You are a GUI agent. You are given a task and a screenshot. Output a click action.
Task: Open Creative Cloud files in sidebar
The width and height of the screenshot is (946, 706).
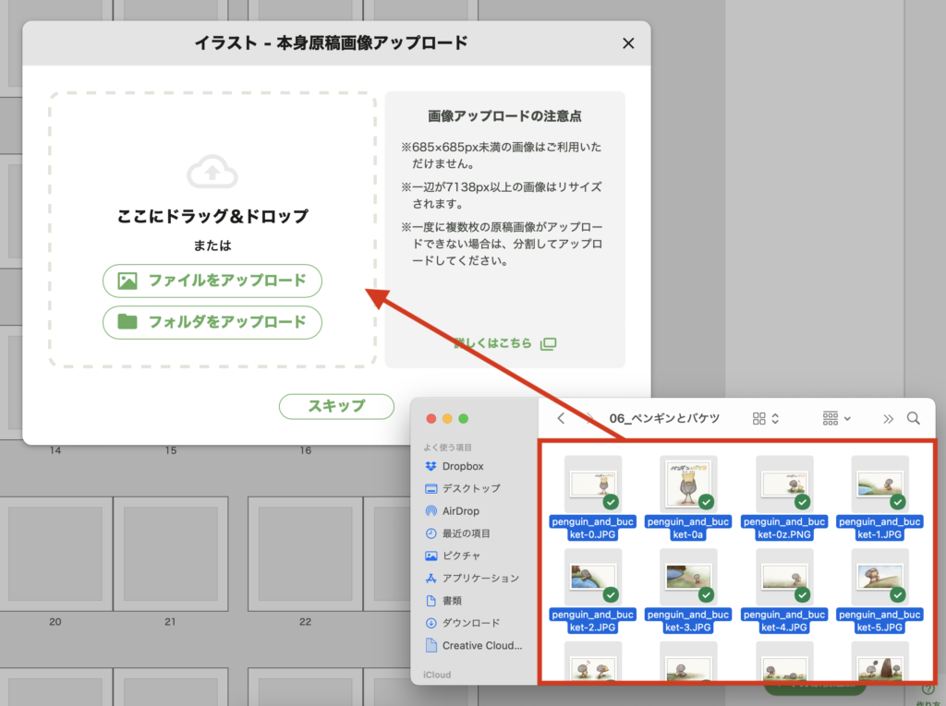(x=481, y=645)
